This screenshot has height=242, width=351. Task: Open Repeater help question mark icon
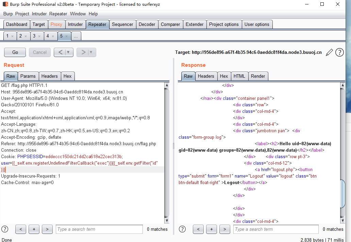pyautogui.click(x=339, y=52)
